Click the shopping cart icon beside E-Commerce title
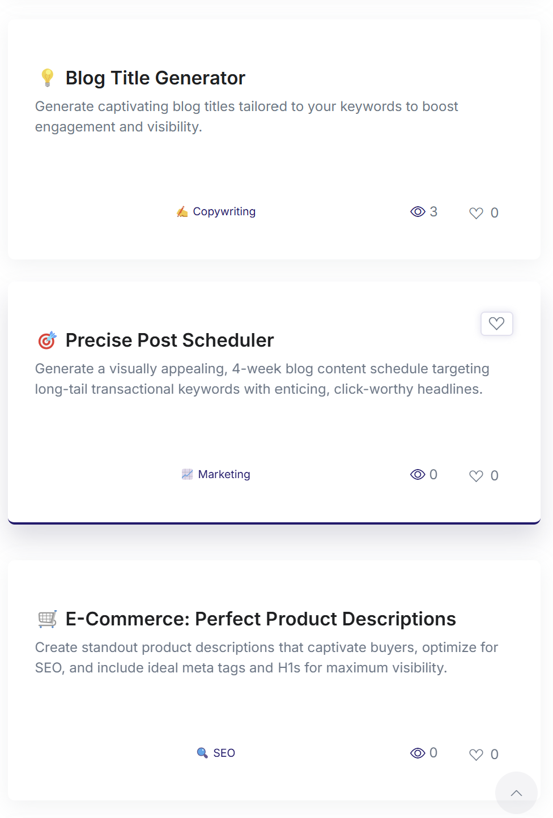 pos(48,619)
